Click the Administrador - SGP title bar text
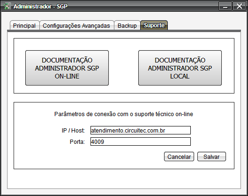The image size is (248, 196). pos(40,6)
